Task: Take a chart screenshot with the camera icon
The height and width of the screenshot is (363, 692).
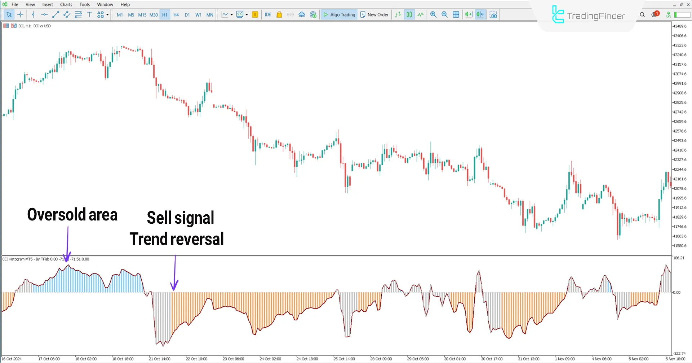Action: coord(494,14)
